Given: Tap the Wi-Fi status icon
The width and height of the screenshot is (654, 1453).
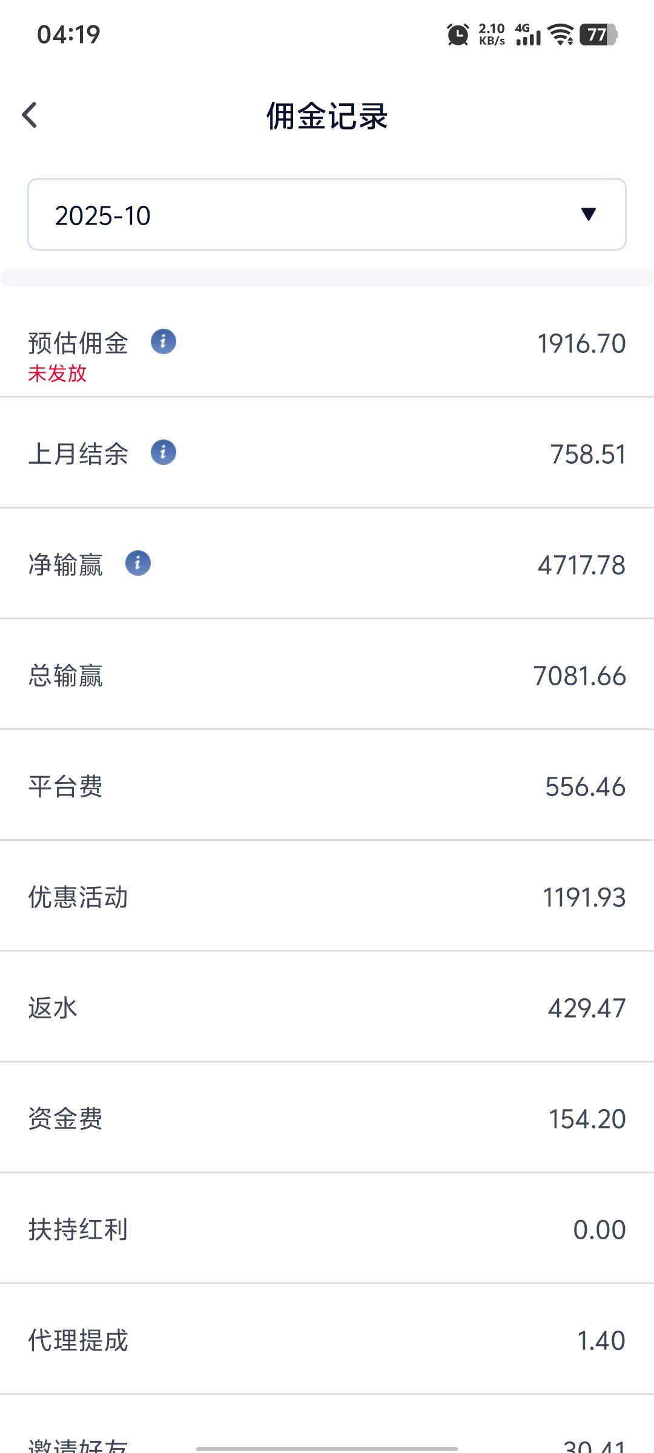Looking at the screenshot, I should [561, 35].
